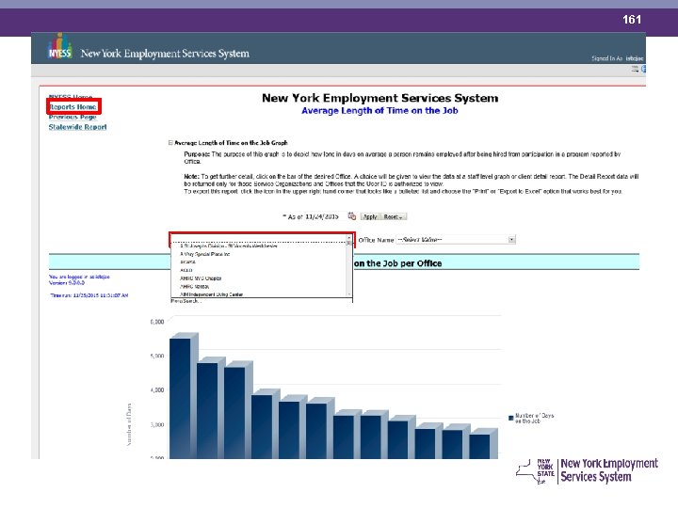Click the '5,000' y-axis label
The width and height of the screenshot is (678, 508).
tap(157, 356)
